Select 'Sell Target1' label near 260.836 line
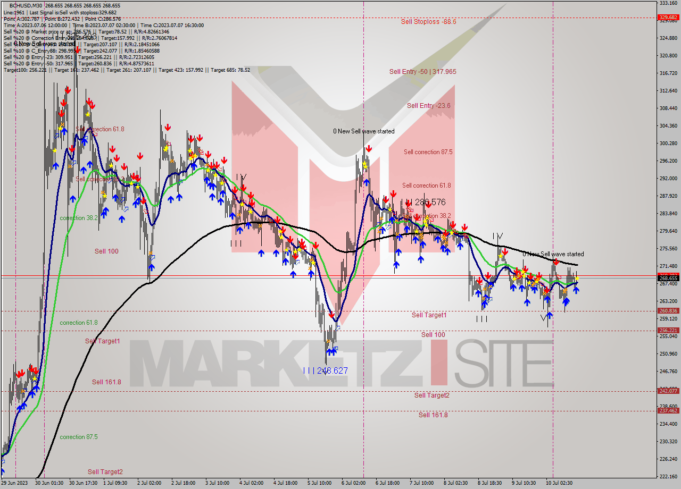Image resolution: width=681 pixels, height=489 pixels. point(429,315)
